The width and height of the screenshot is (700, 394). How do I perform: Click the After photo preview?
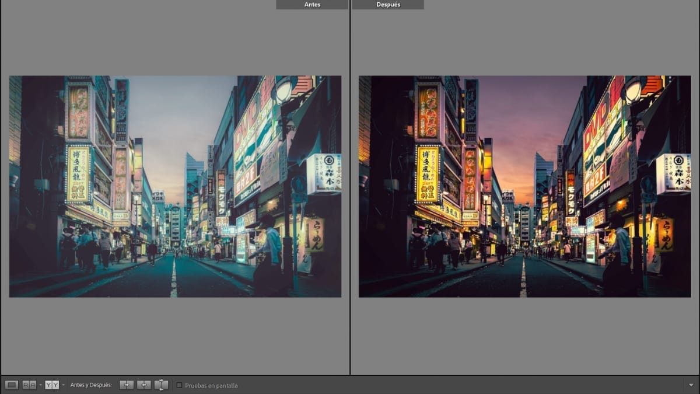pyautogui.click(x=524, y=186)
